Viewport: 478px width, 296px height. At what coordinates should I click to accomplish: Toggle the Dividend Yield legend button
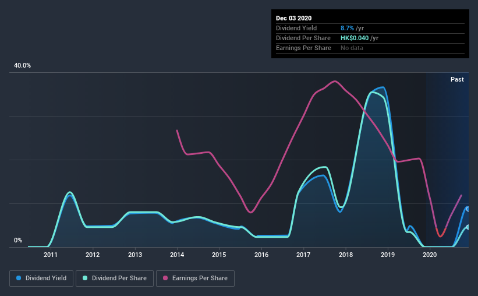point(41,279)
